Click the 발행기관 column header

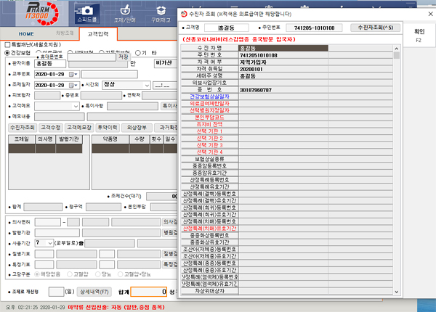[69, 139]
